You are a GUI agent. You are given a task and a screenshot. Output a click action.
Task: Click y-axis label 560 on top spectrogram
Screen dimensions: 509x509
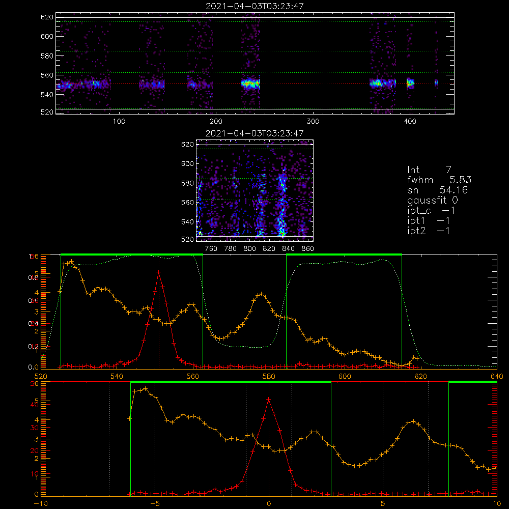tap(47, 75)
